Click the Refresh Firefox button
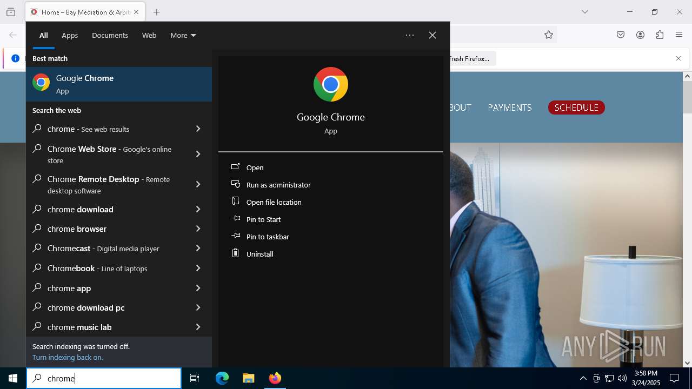692x389 pixels. pyautogui.click(x=469, y=58)
